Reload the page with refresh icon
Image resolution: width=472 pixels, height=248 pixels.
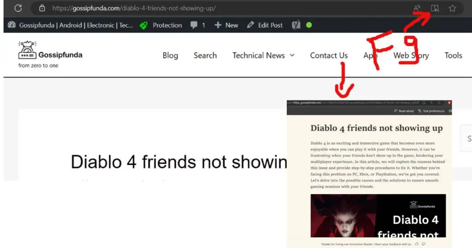point(18,8)
